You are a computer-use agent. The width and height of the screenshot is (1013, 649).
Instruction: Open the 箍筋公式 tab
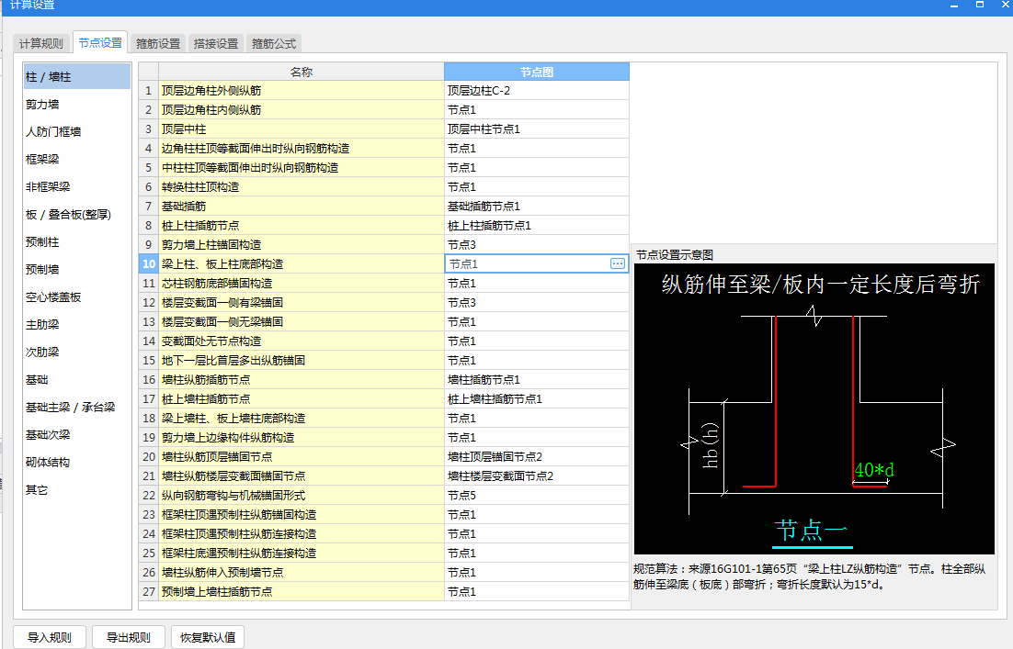tap(274, 43)
